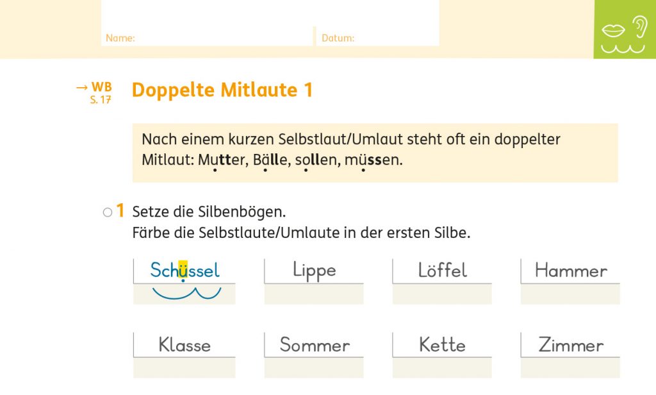The width and height of the screenshot is (656, 395).
Task: Click the blank answer area below Hammer
Action: (x=570, y=294)
